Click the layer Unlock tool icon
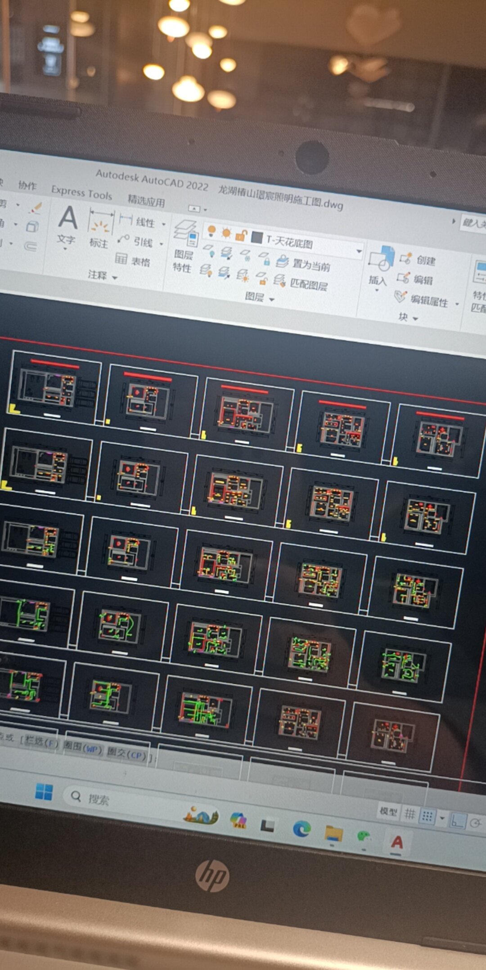The image size is (486, 970). (x=261, y=278)
